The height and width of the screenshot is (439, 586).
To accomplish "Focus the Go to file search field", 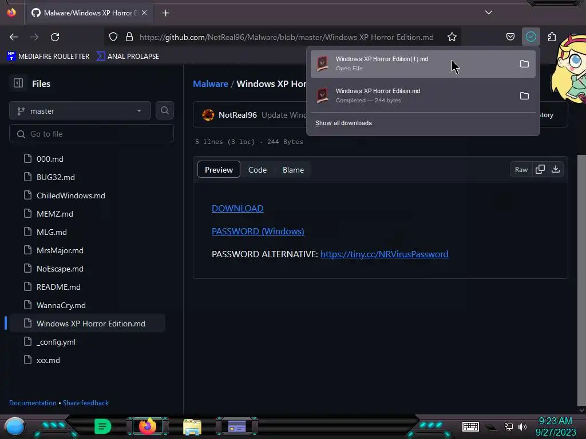I will (x=92, y=134).
